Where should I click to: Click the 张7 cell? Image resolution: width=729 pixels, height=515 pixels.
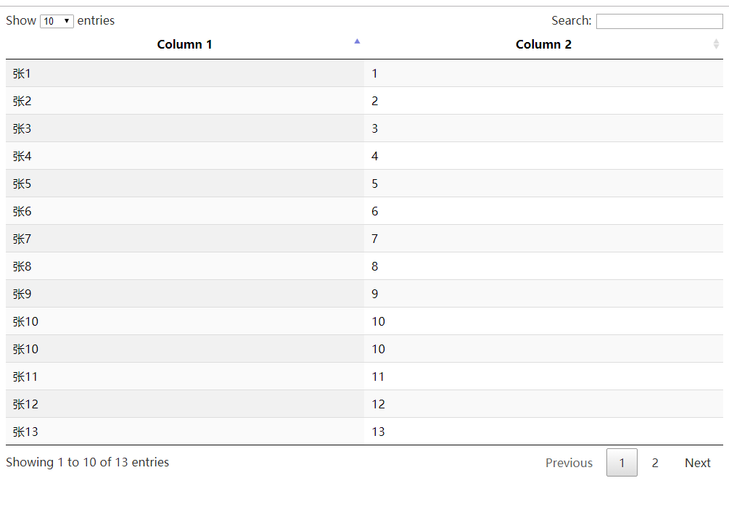(22, 239)
